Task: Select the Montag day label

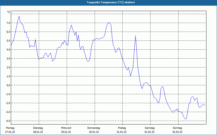Action: (x=10, y=128)
